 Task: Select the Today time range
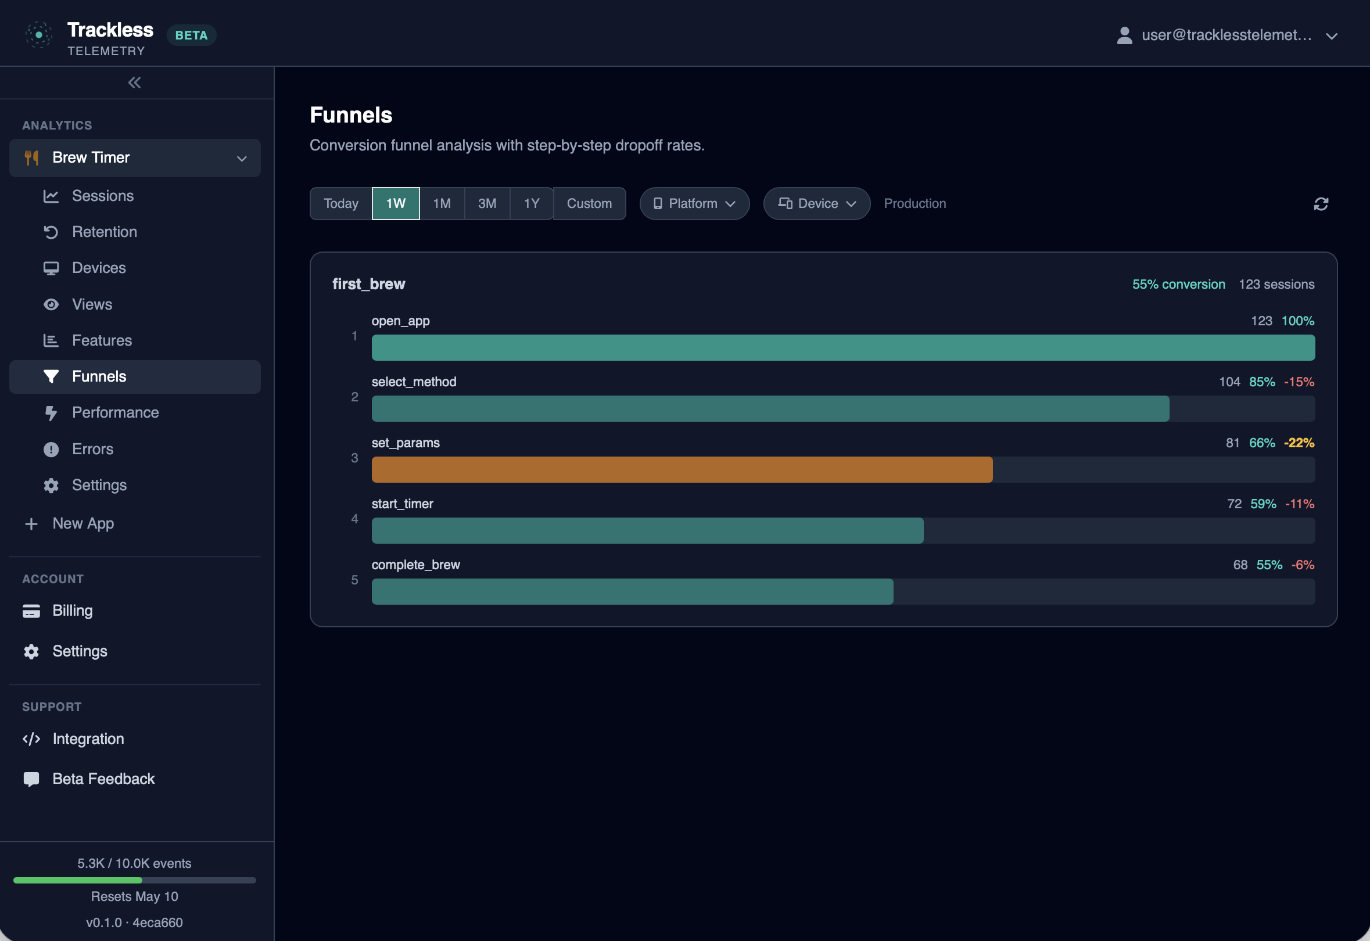[x=341, y=203]
